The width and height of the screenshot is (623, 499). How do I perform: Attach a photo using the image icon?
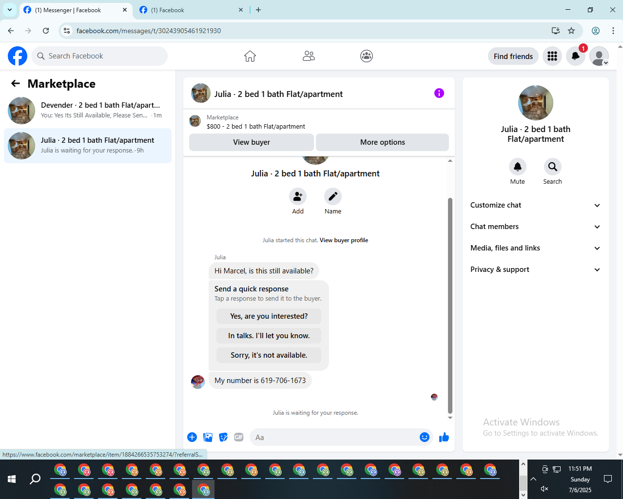(x=208, y=437)
